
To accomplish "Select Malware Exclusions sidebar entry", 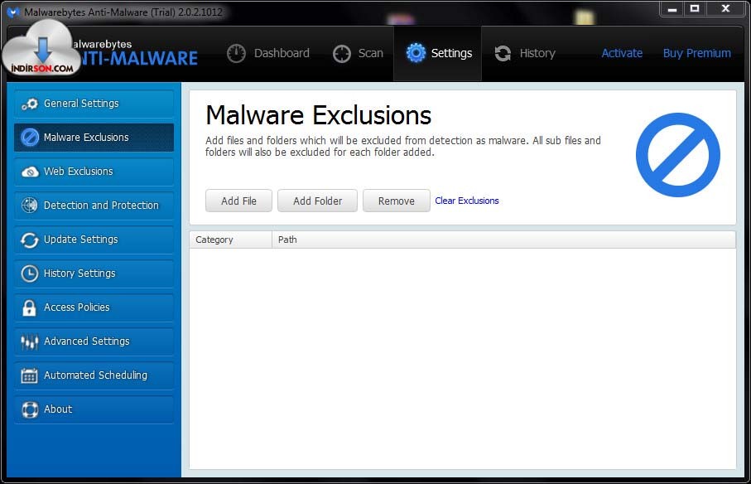I will (94, 138).
